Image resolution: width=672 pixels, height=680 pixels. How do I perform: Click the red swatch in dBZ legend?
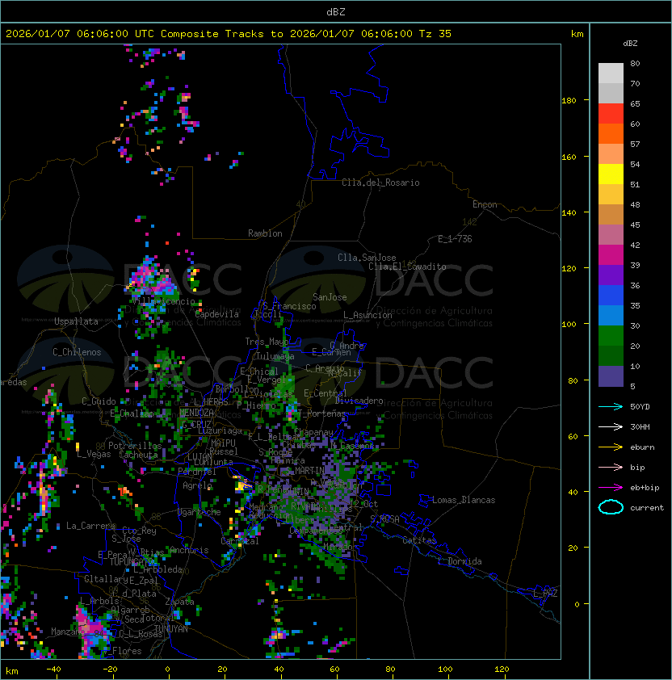[x=611, y=113]
